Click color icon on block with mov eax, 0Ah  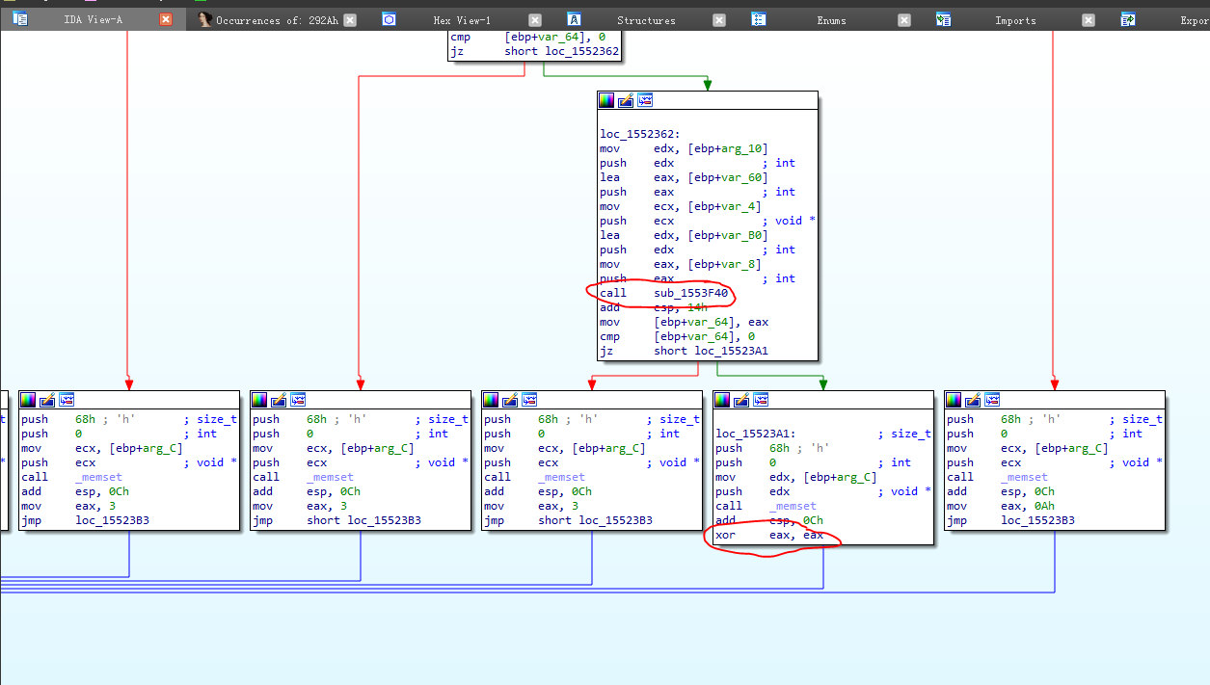coord(954,400)
